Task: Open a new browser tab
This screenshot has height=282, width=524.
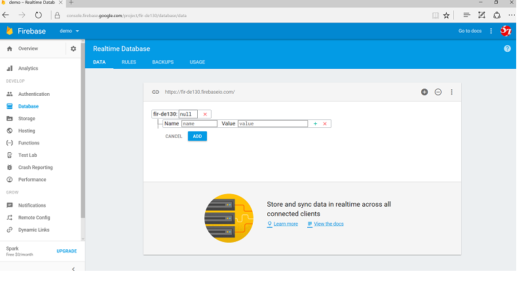Action: [x=71, y=3]
